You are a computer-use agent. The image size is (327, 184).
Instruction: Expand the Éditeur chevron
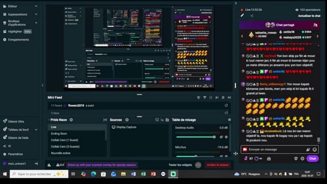tap(36, 6)
